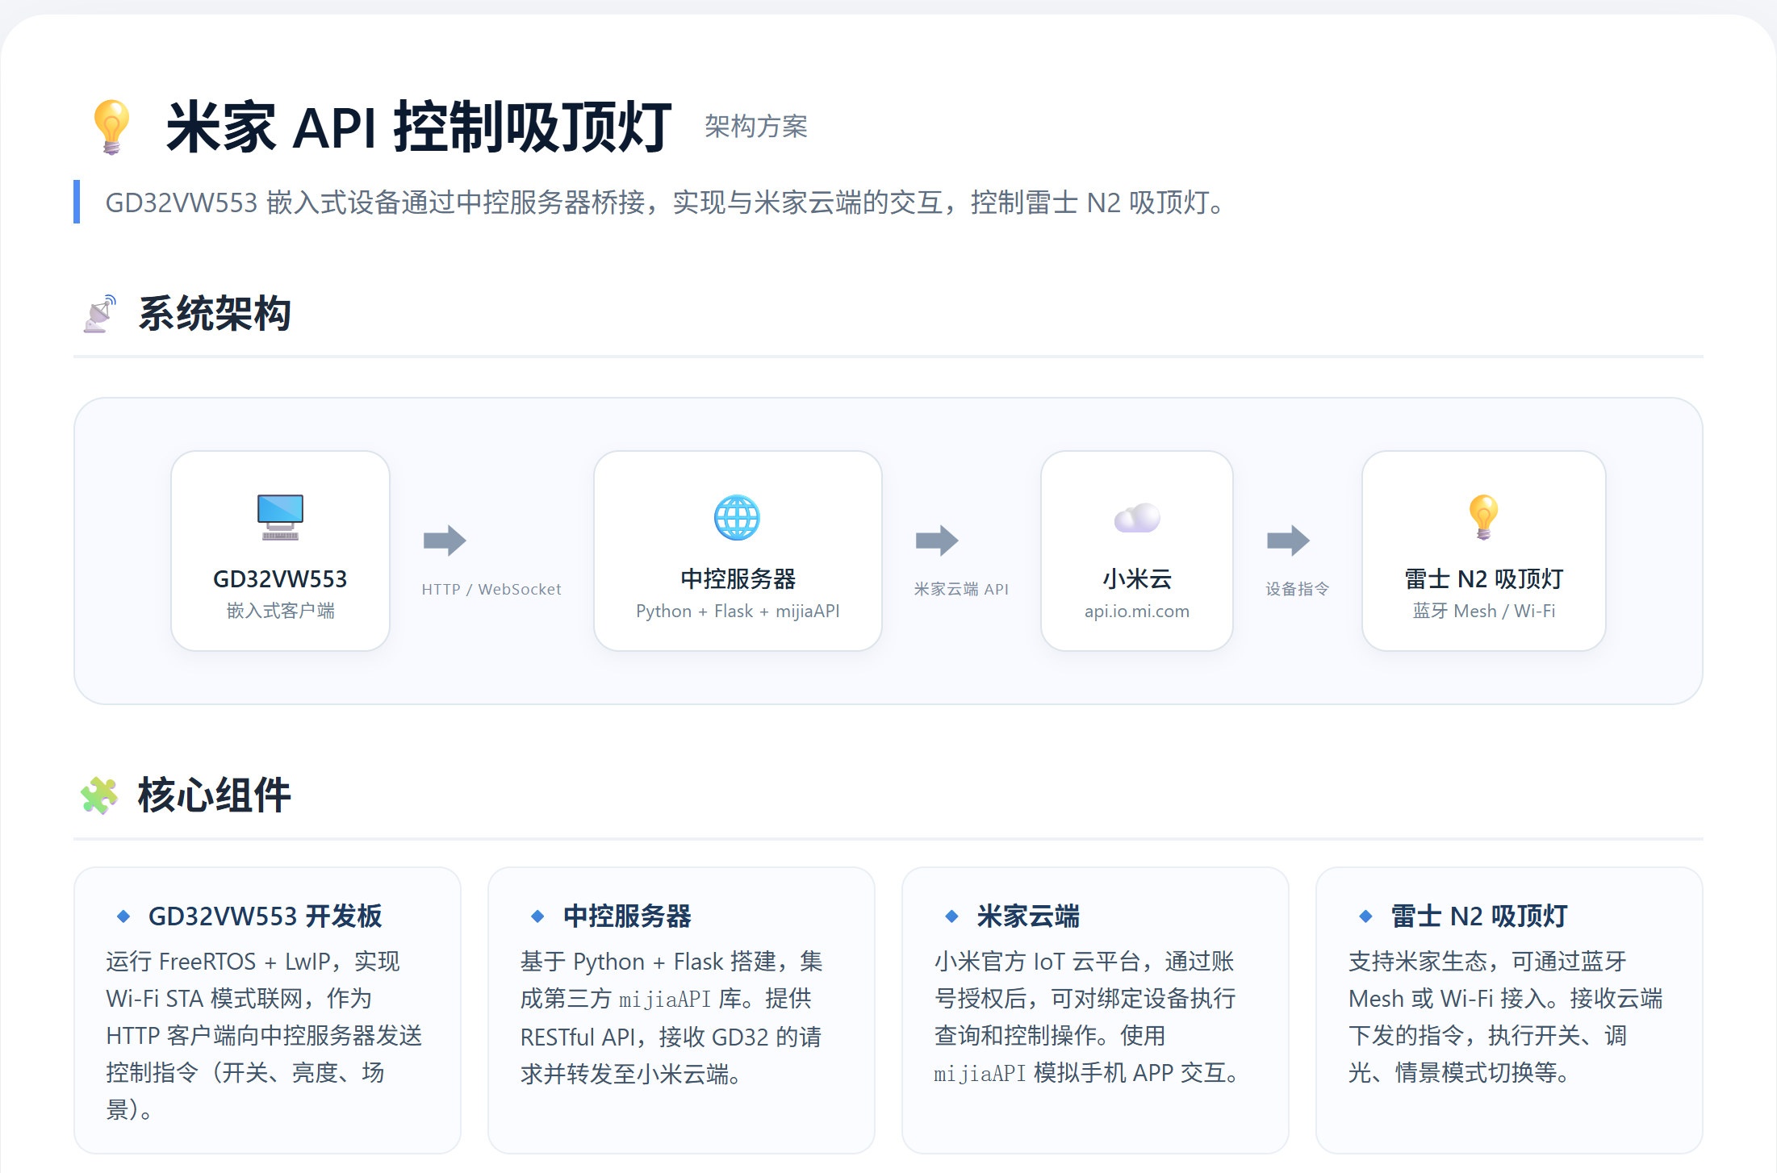Click the 架构方案 tag next to the title
Screen dimensions: 1777x1173
point(755,127)
